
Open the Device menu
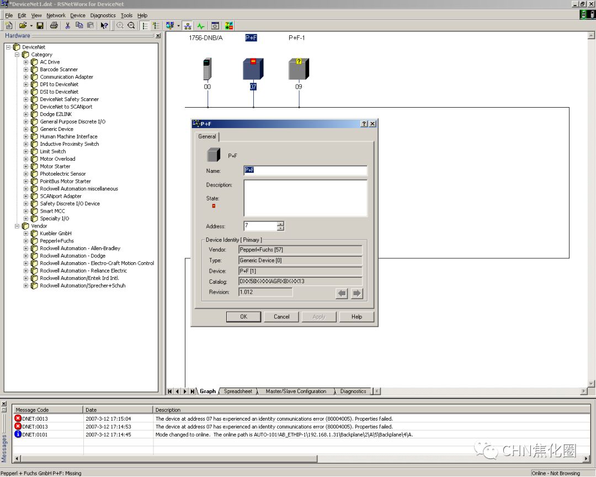point(78,15)
